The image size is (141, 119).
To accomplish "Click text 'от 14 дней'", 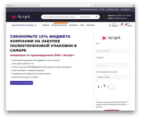I will click(x=38, y=60).
